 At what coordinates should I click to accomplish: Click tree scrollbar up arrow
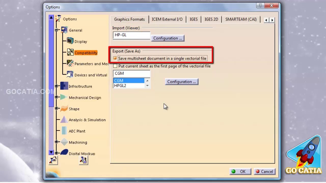click(x=51, y=18)
